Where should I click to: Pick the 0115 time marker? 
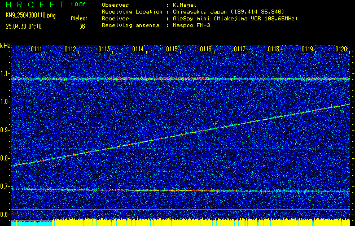172,49
